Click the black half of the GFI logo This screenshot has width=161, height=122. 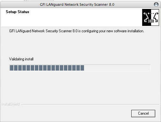(x=147, y=17)
